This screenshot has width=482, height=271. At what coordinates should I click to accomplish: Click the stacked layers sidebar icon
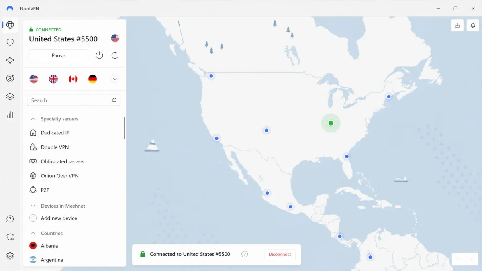(10, 96)
